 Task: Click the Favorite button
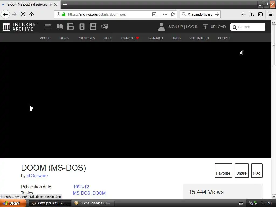pyautogui.click(x=223, y=171)
